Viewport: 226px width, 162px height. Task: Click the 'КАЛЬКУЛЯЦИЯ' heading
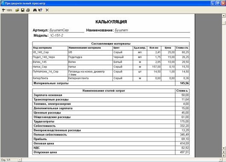click(x=111, y=22)
